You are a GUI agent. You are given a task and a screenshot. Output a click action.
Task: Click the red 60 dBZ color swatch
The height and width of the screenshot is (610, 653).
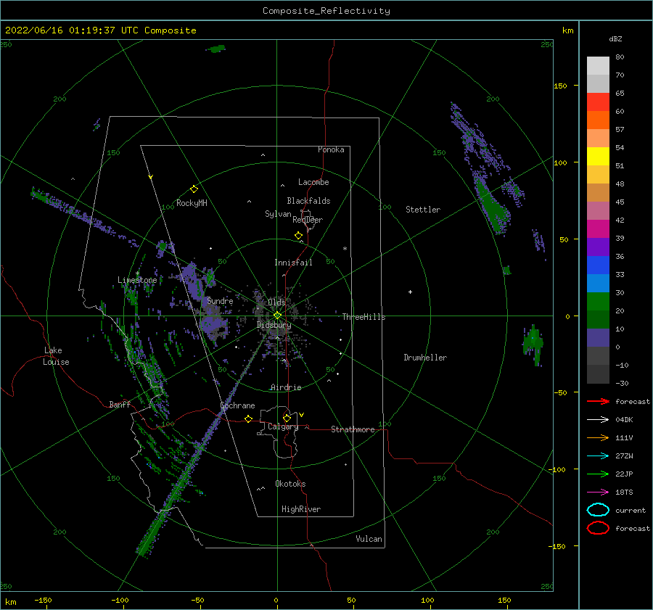(598, 102)
